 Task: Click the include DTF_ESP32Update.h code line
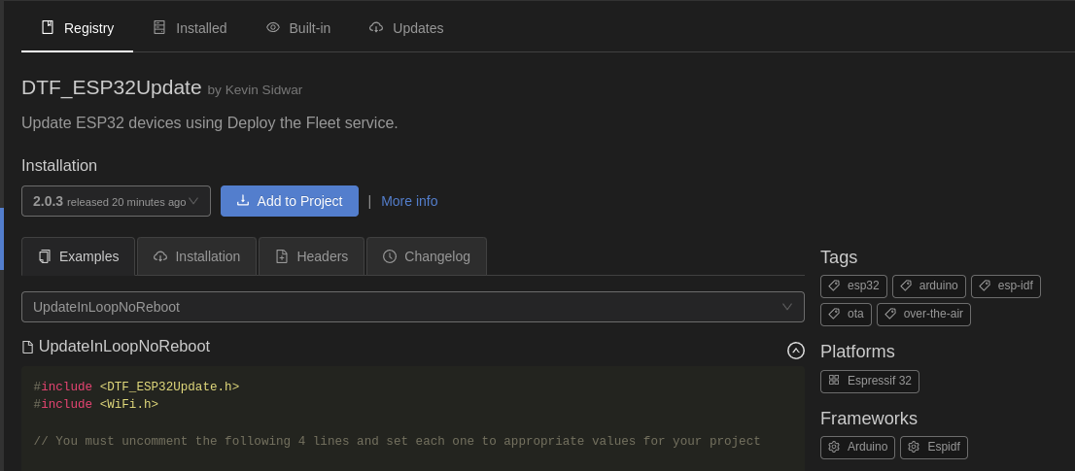136,387
